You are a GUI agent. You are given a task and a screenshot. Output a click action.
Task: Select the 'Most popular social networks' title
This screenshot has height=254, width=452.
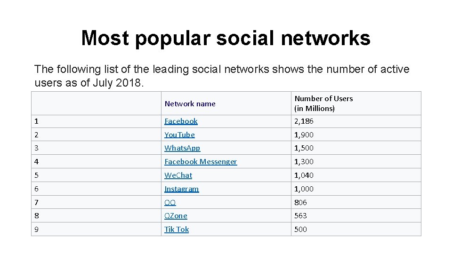click(226, 38)
